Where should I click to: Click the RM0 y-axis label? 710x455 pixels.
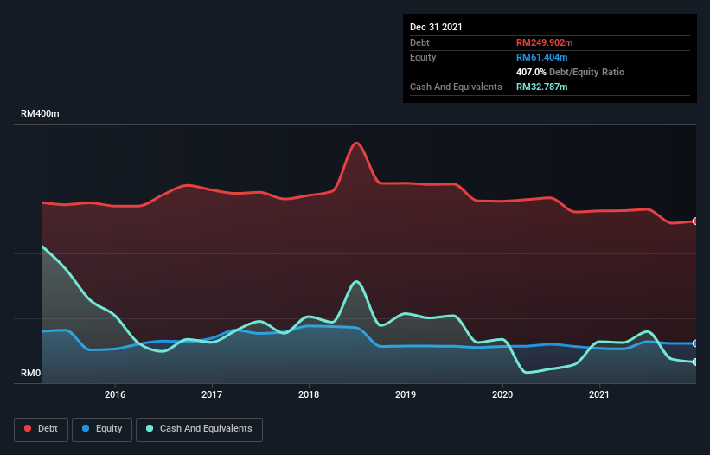click(x=31, y=373)
